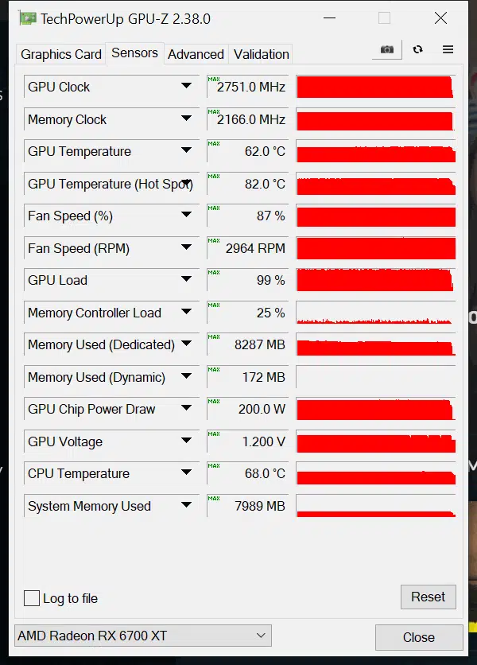Click the MAX indicator on CPU Temperature reading
Image resolution: width=477 pixels, height=665 pixels.
pyautogui.click(x=214, y=465)
